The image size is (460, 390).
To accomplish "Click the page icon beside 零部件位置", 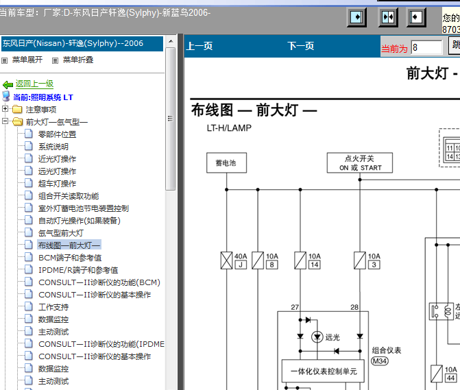I will pos(29,134).
